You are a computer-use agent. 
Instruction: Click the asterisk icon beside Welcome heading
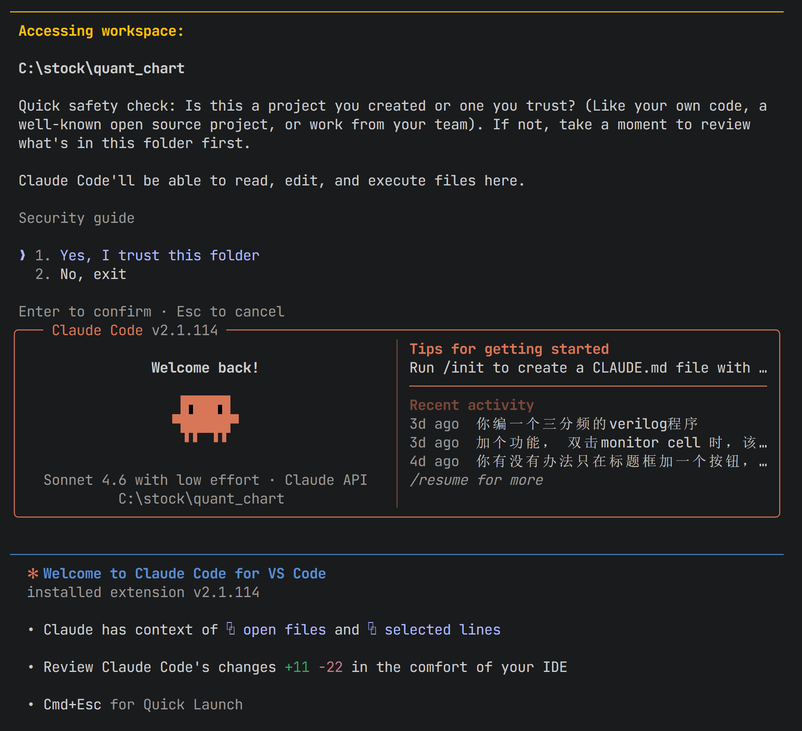[x=33, y=573]
